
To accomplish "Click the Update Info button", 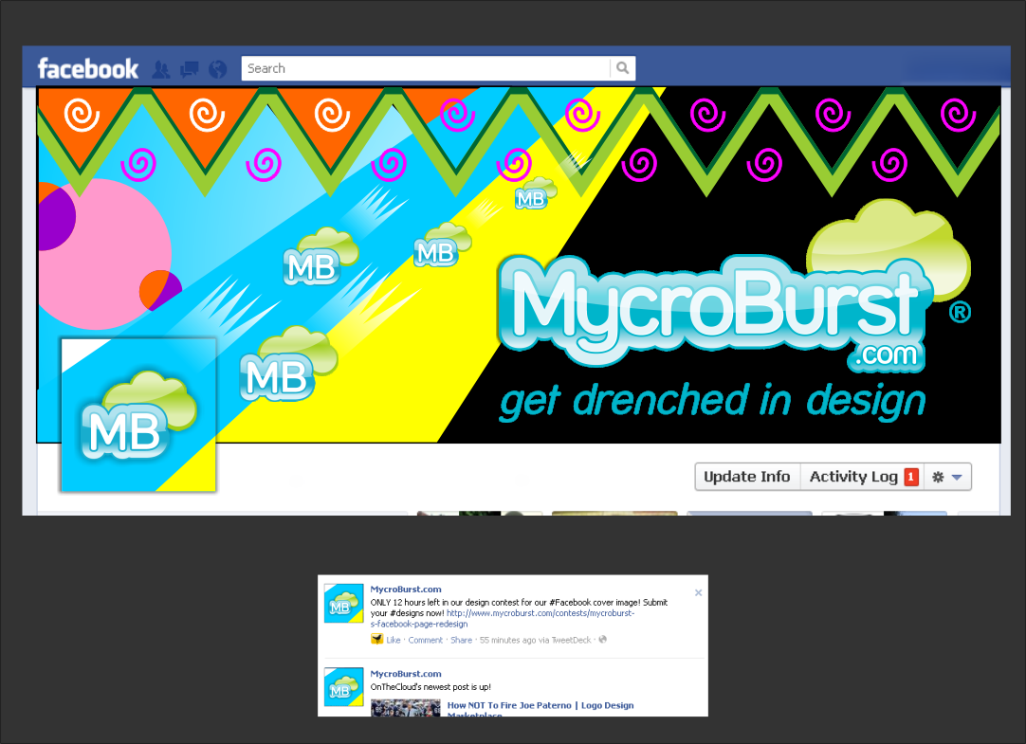I will 746,477.
